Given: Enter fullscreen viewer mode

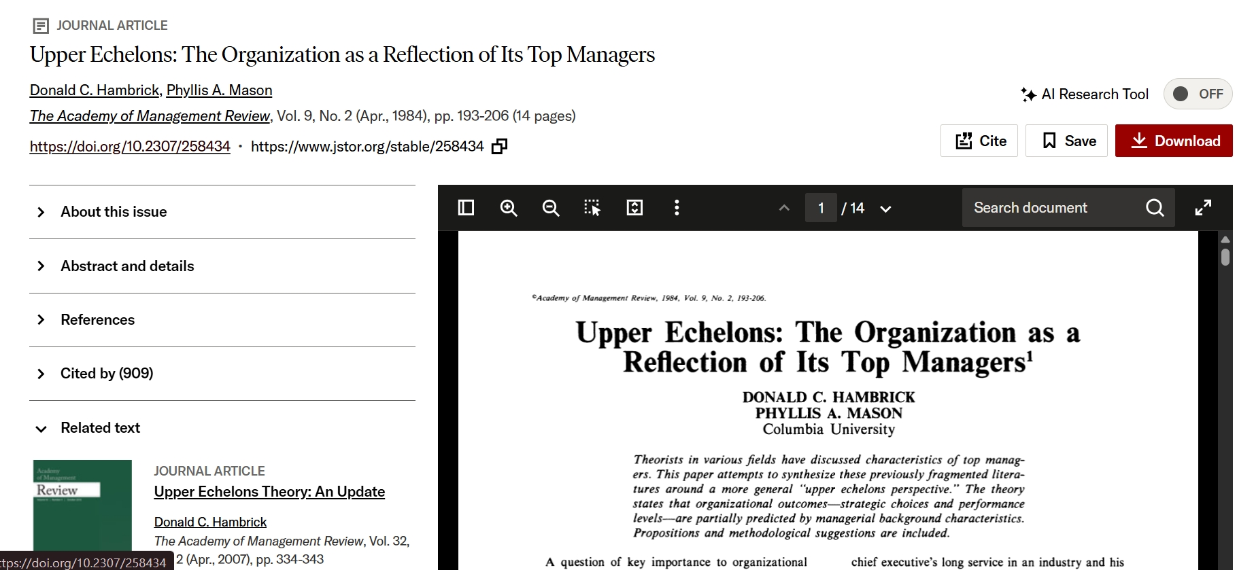Looking at the screenshot, I should pyautogui.click(x=1203, y=208).
